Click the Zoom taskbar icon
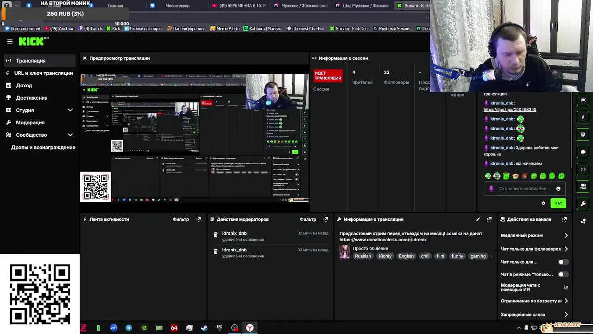Viewport: 593px width, 334px height. (x=114, y=328)
